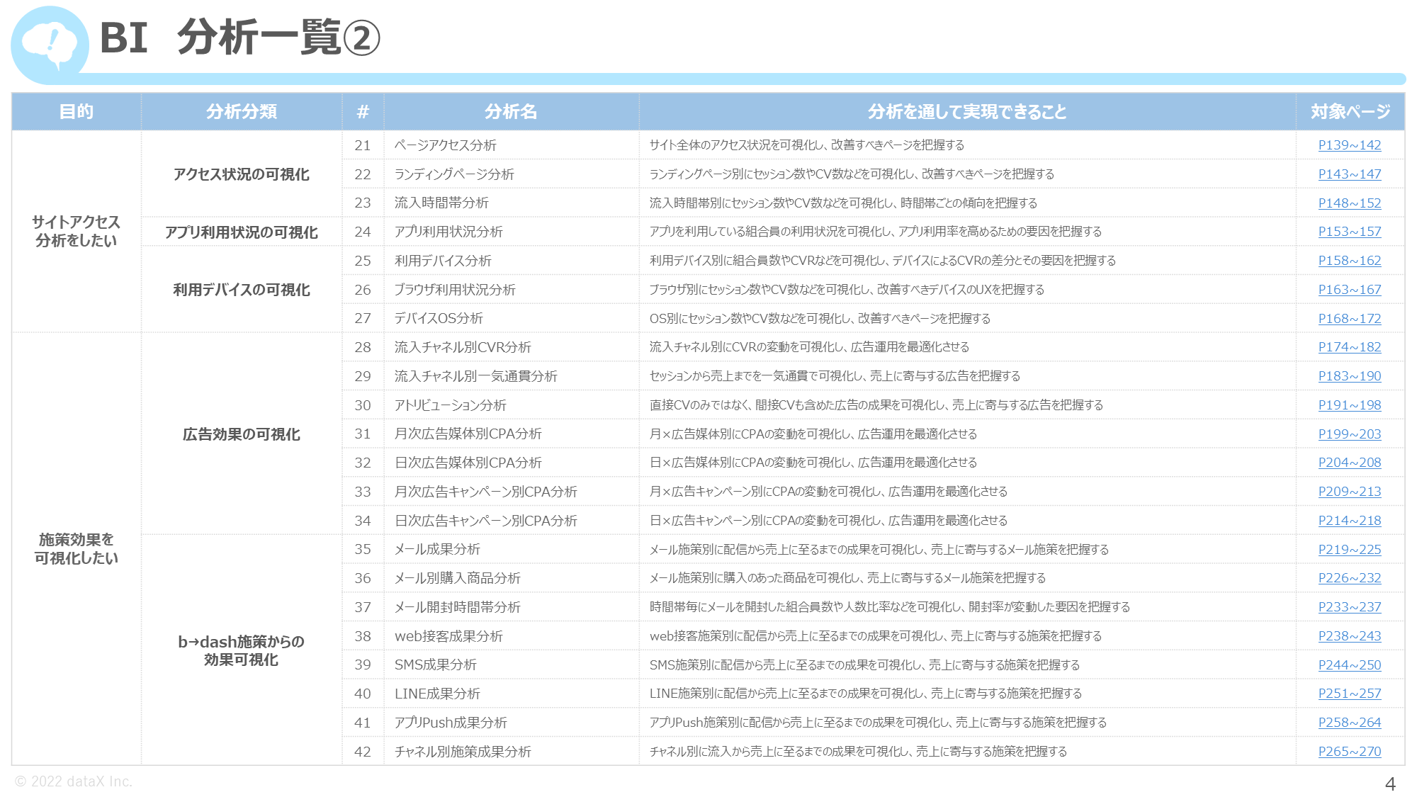This screenshot has height=797, width=1417.
Task: Open page link P226~232
Action: coord(1350,578)
